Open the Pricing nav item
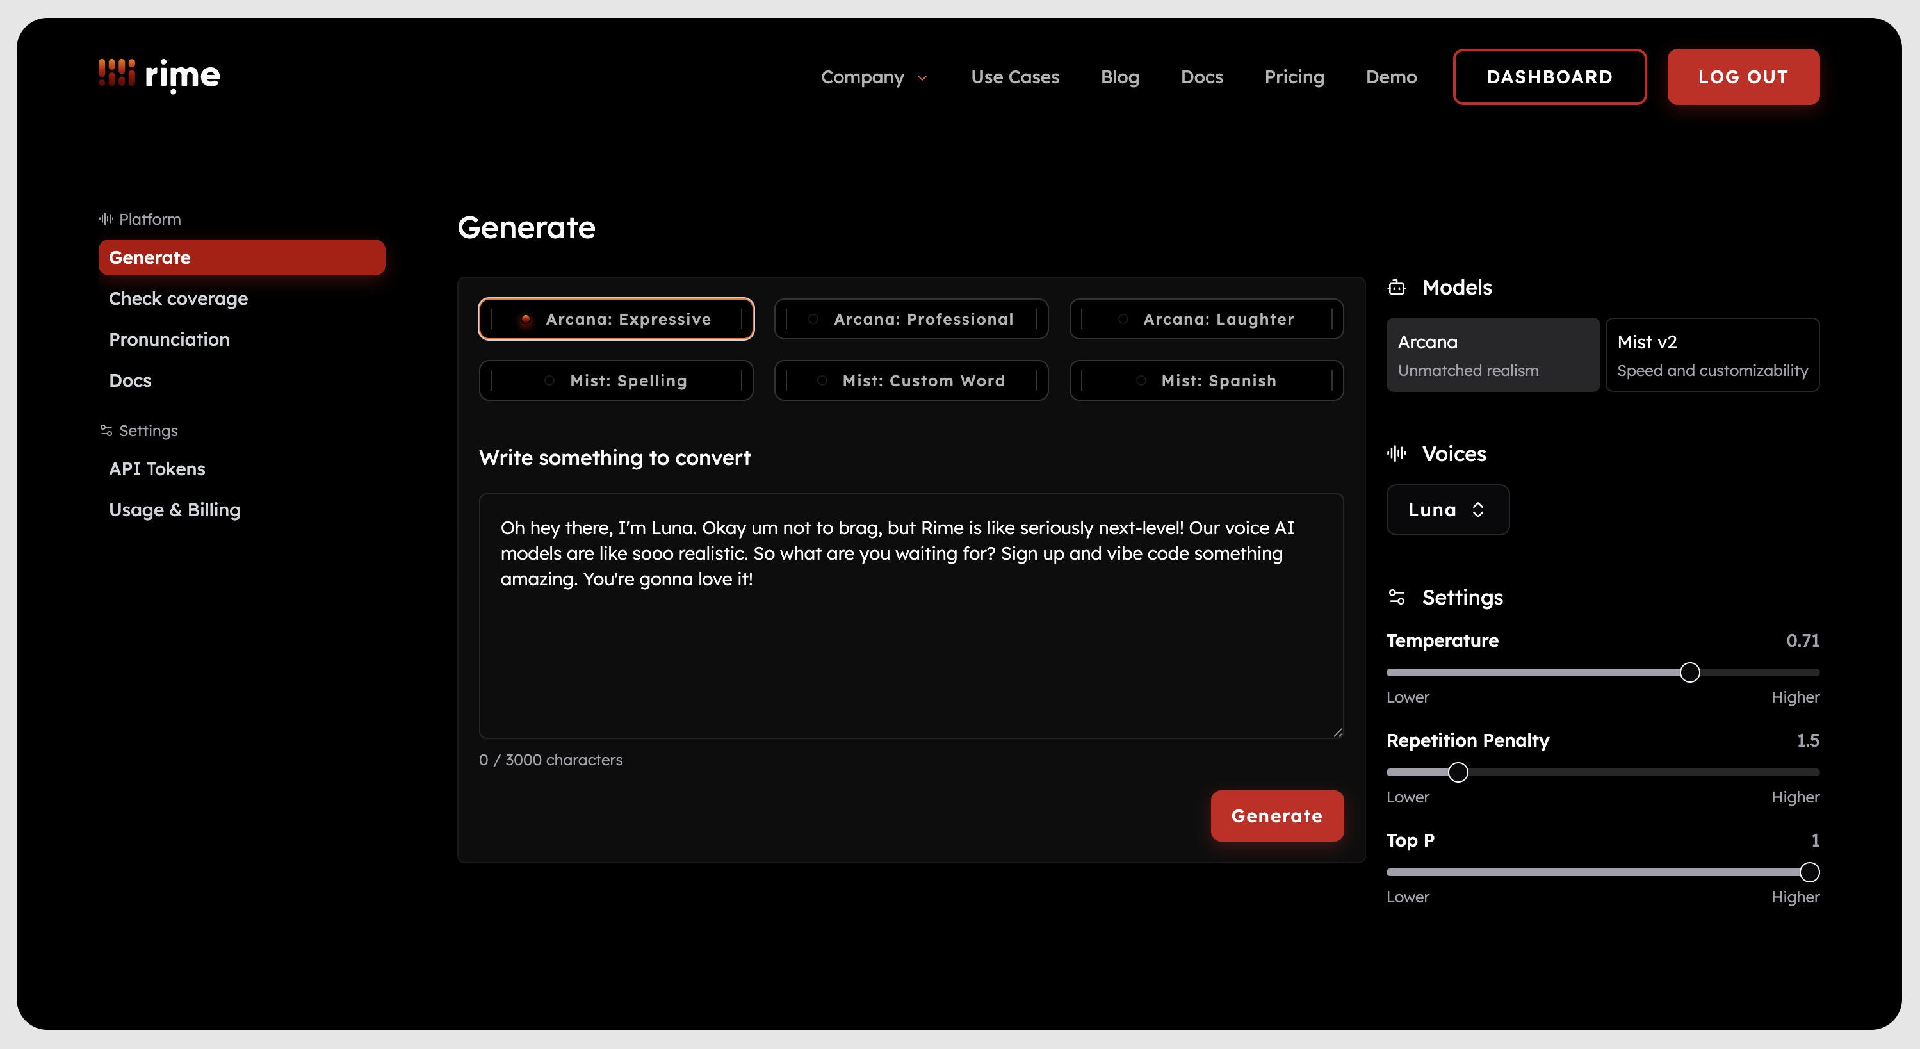 coord(1294,77)
